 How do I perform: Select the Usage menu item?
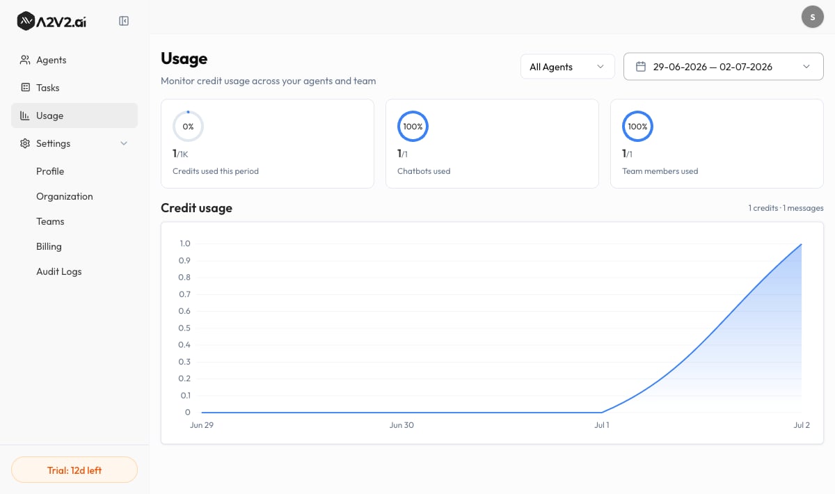click(74, 115)
